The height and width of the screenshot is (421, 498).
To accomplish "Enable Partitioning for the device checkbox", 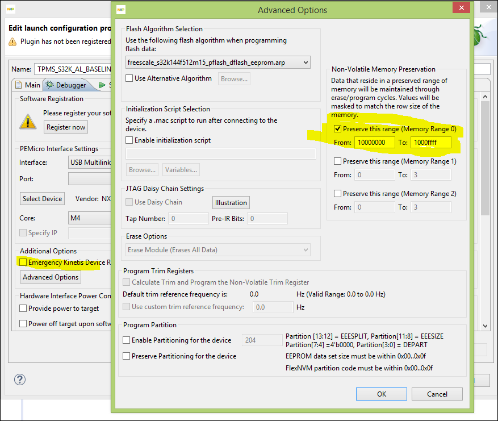I will point(127,340).
